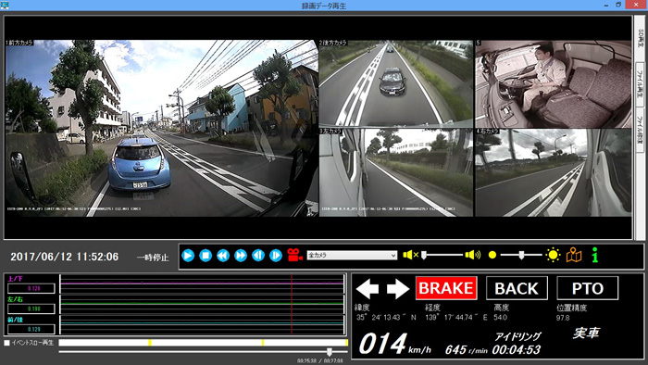The width and height of the screenshot is (648, 365).
Task: Click the muted speaker icon
Action: (x=410, y=255)
